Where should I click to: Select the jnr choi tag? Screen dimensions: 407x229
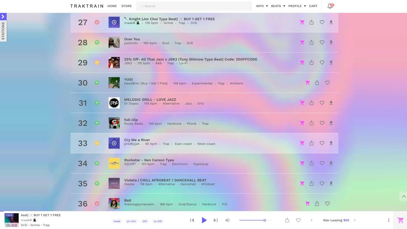(131, 221)
